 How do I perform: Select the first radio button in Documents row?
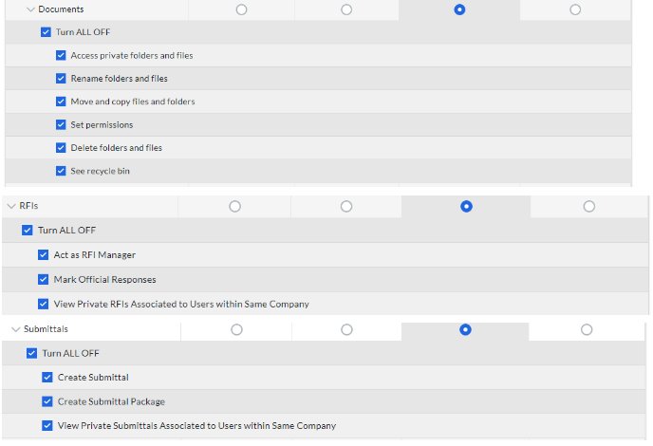click(x=241, y=9)
